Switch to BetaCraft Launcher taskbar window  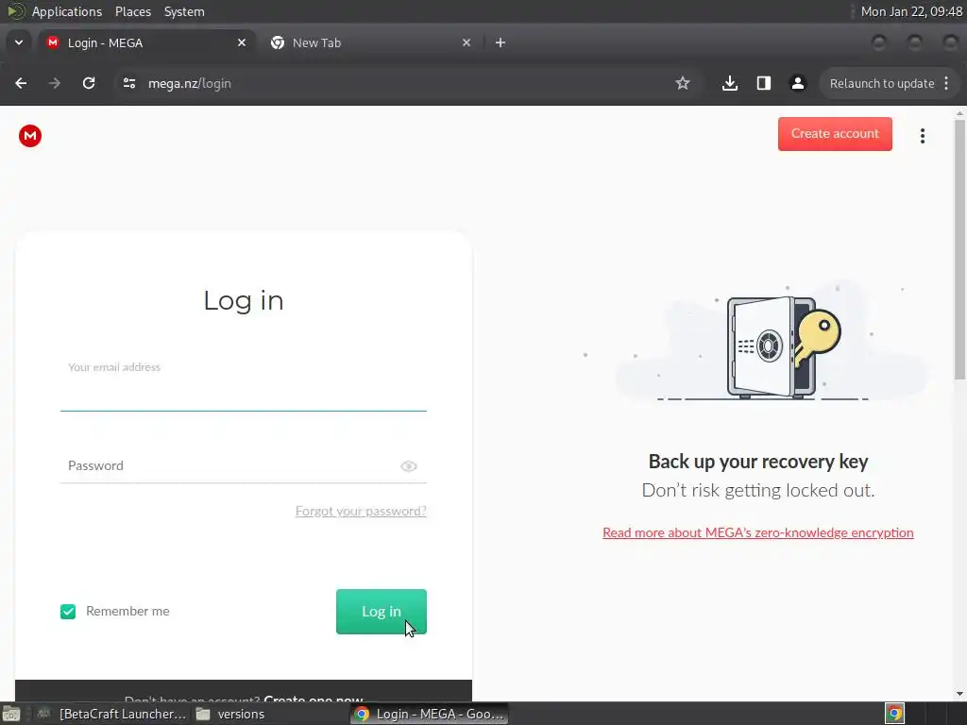111,714
